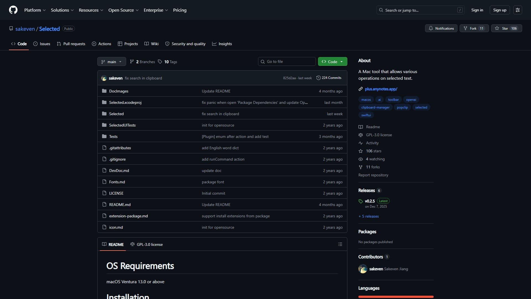Fork the Selected repository

click(474, 28)
